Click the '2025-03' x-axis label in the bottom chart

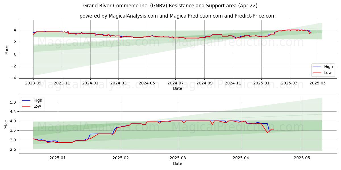pos(178,158)
